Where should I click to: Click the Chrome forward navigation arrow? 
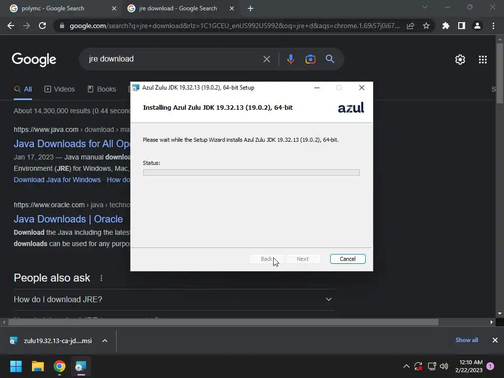27,26
